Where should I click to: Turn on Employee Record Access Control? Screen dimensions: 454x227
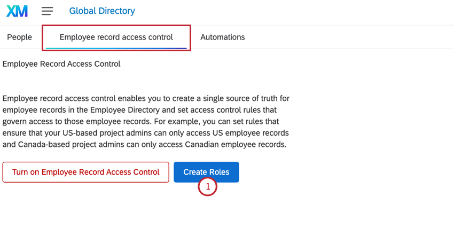(x=86, y=172)
